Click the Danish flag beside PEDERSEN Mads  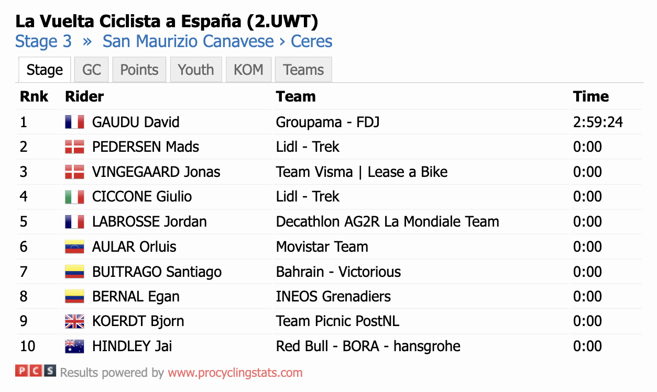[74, 147]
